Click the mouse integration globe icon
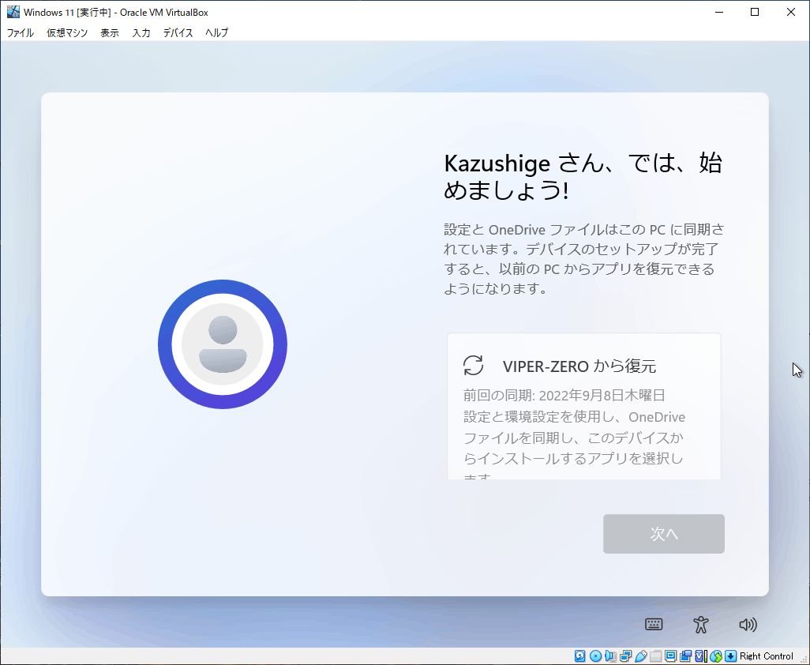The width and height of the screenshot is (810, 665). coord(715,656)
